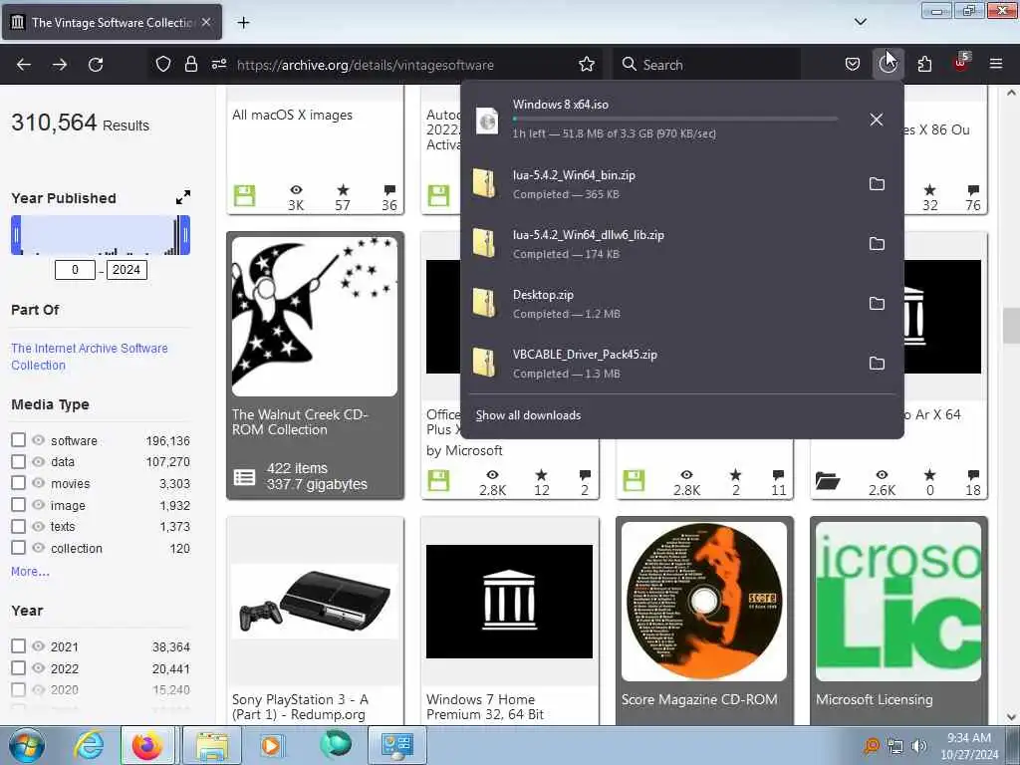Open the tracking protection shield icon
The image size is (1020, 765).
click(x=163, y=65)
